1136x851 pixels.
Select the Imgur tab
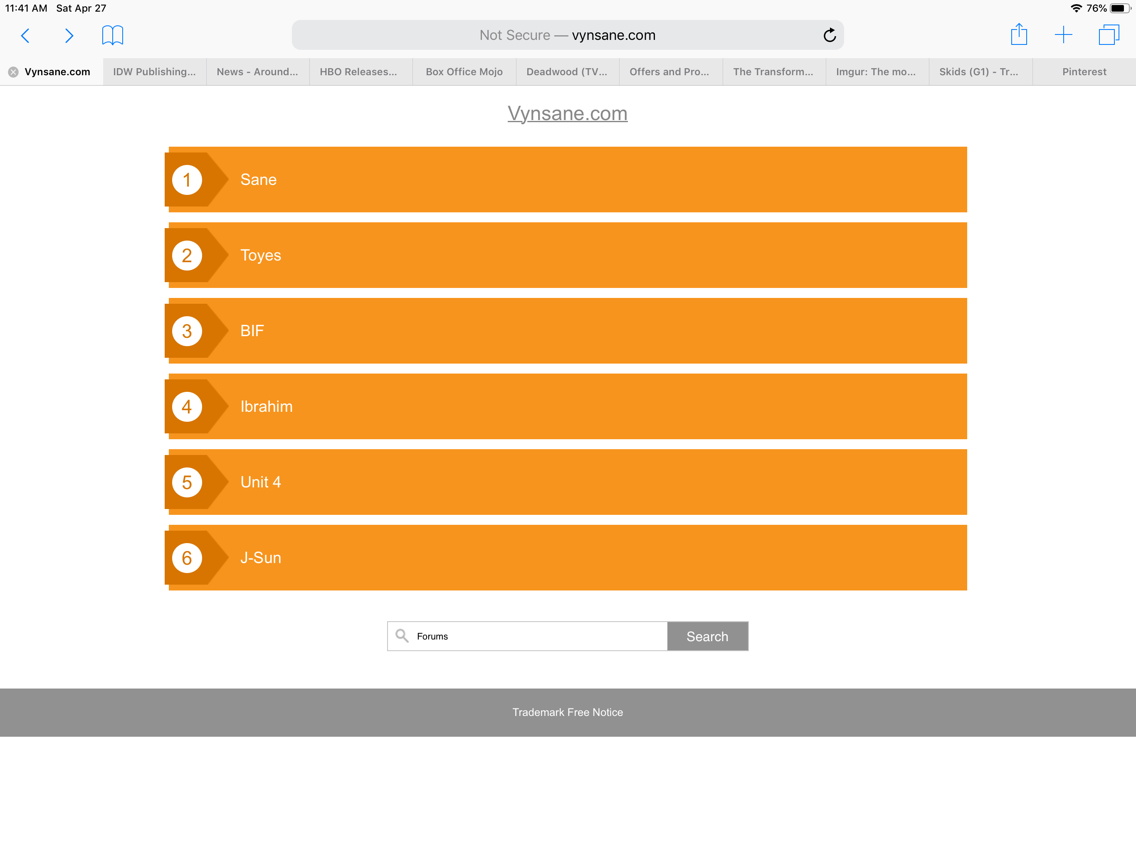[876, 72]
